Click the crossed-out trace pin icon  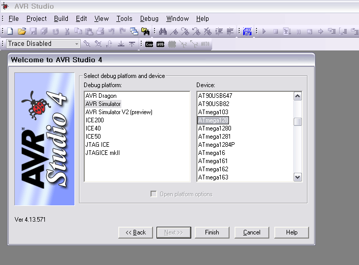coord(98,44)
